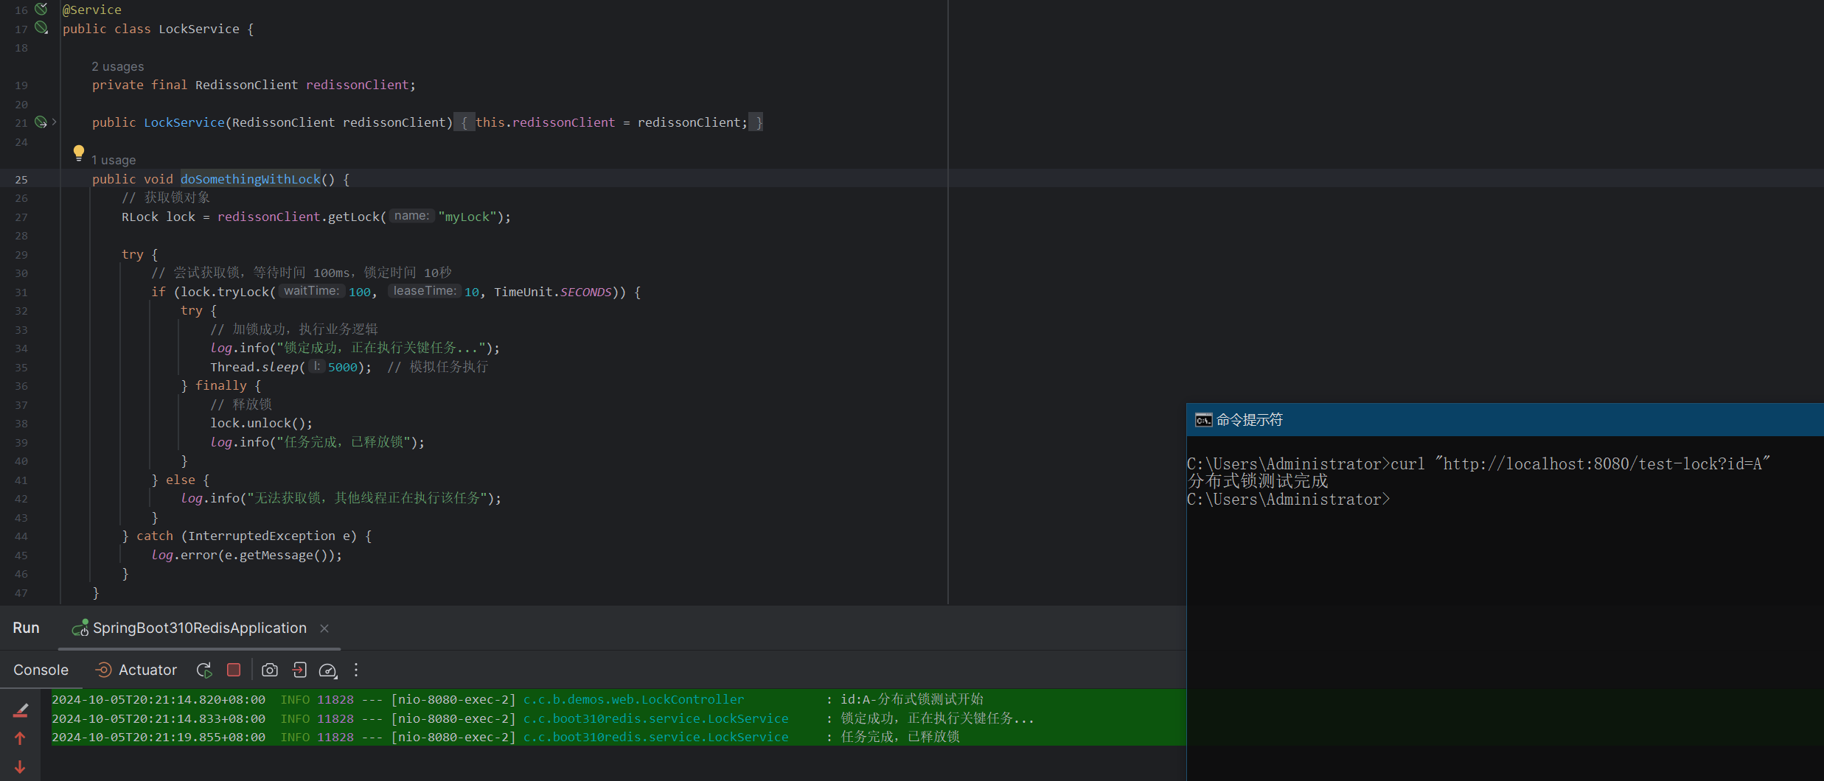The image size is (1824, 781).
Task: Click the finally keyword on line 36
Action: point(220,385)
